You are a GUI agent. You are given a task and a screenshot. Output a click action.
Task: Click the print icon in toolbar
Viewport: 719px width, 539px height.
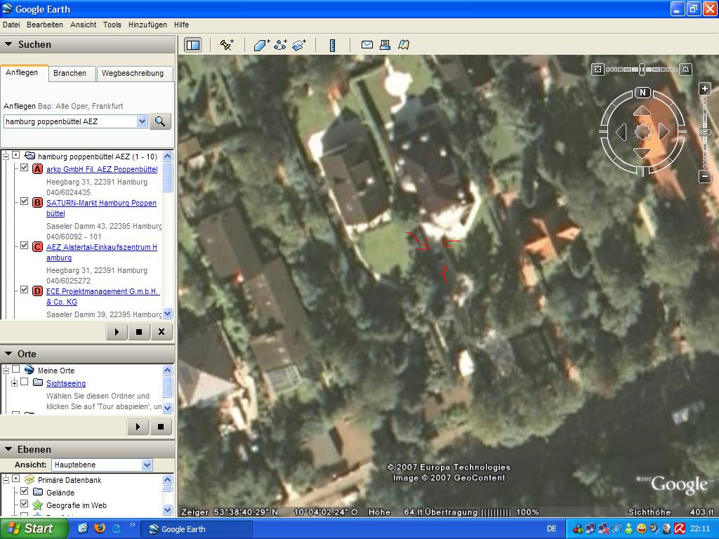point(385,45)
